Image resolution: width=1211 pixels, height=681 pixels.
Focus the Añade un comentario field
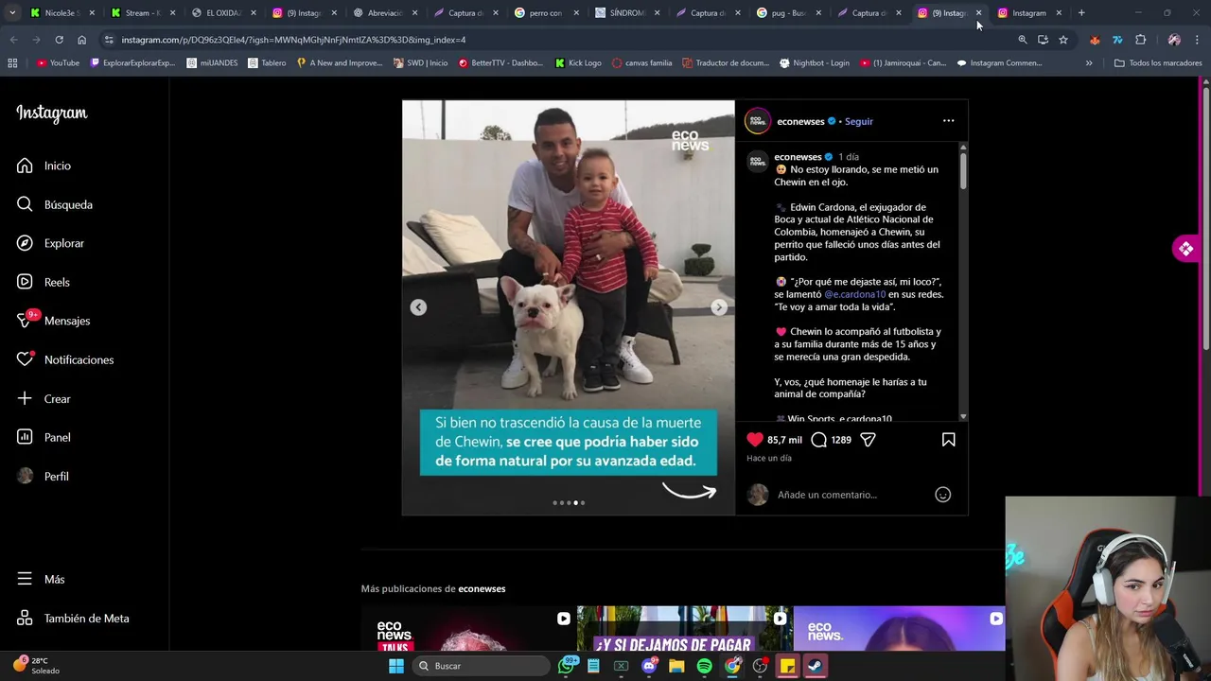[x=851, y=495]
